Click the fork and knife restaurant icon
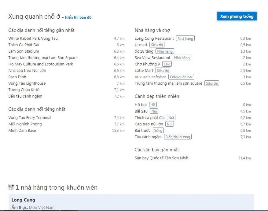268x211 pixels. tap(11, 187)
